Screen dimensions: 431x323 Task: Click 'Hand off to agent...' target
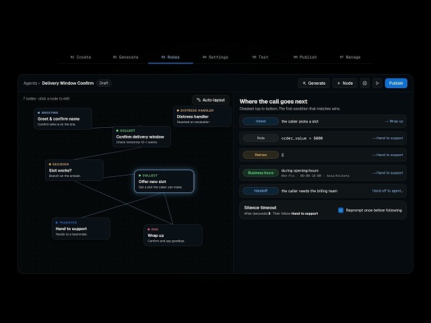point(388,190)
